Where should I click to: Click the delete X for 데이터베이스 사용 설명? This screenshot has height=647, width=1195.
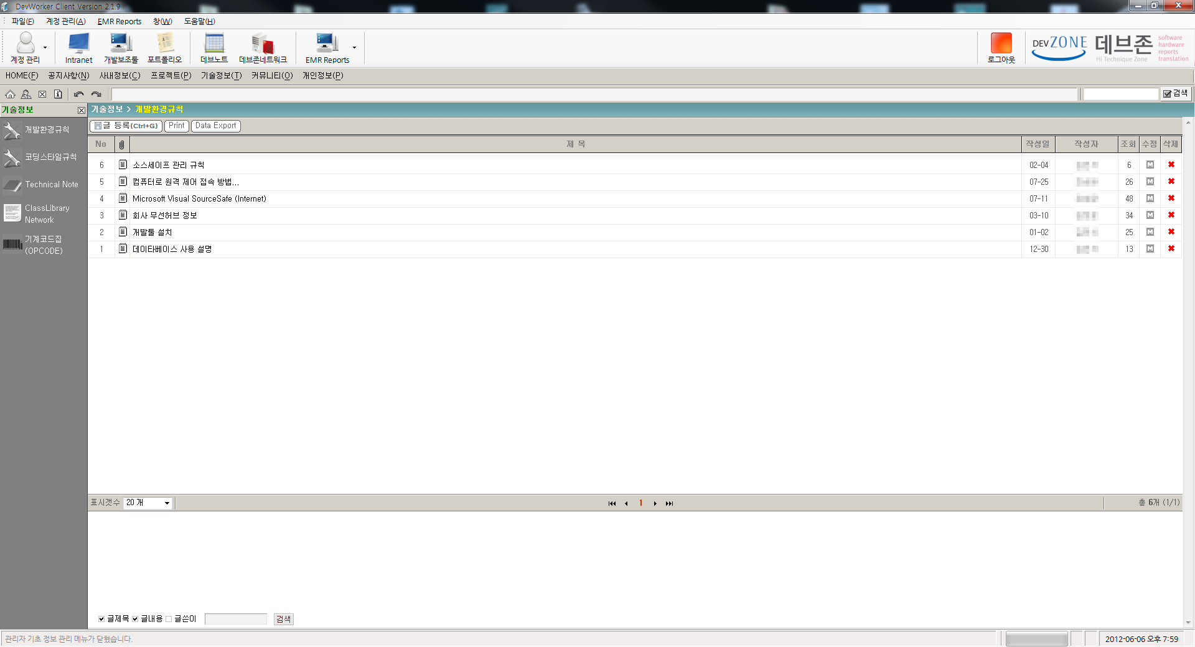1171,249
